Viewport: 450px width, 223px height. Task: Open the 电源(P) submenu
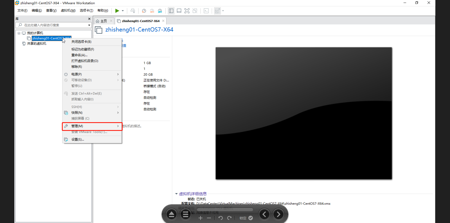(x=92, y=74)
